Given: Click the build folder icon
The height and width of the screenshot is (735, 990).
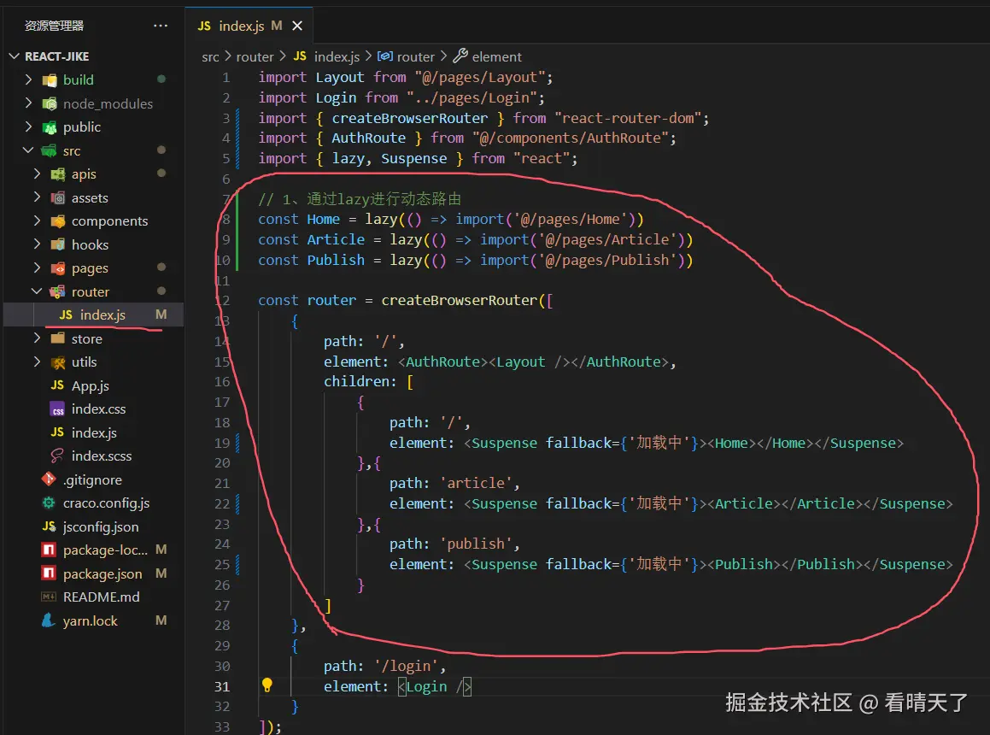Looking at the screenshot, I should 50,80.
